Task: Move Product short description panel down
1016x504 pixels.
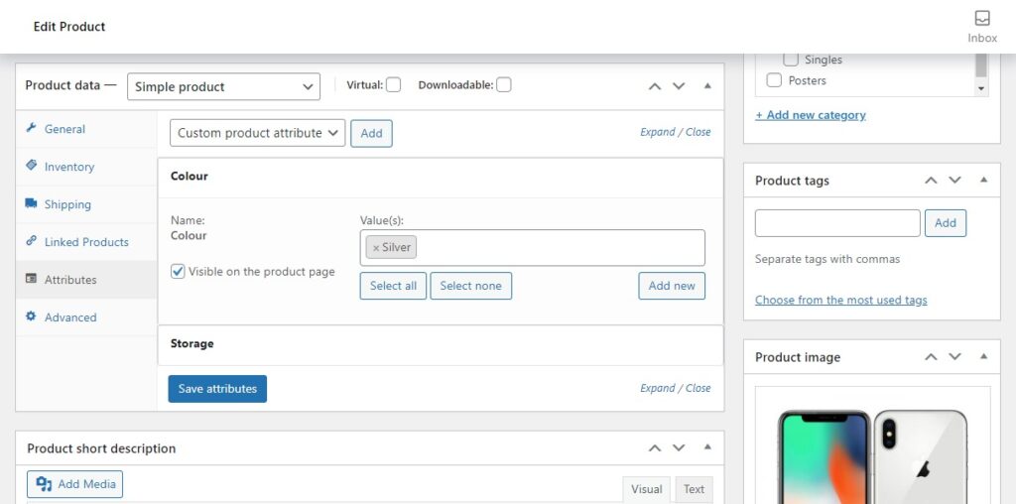Action: coord(679,447)
